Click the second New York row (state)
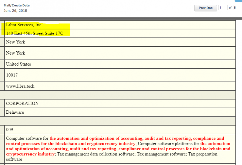Viewport: 242px width, 165px height. coord(16,53)
